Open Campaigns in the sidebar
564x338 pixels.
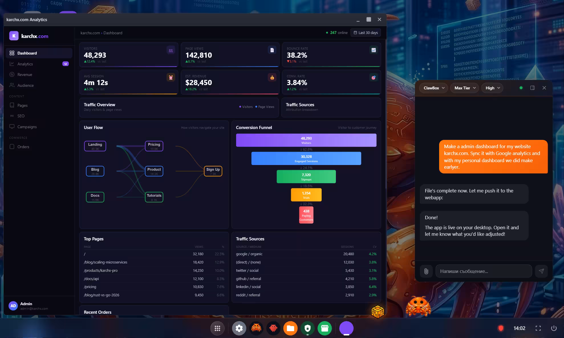coord(39,127)
